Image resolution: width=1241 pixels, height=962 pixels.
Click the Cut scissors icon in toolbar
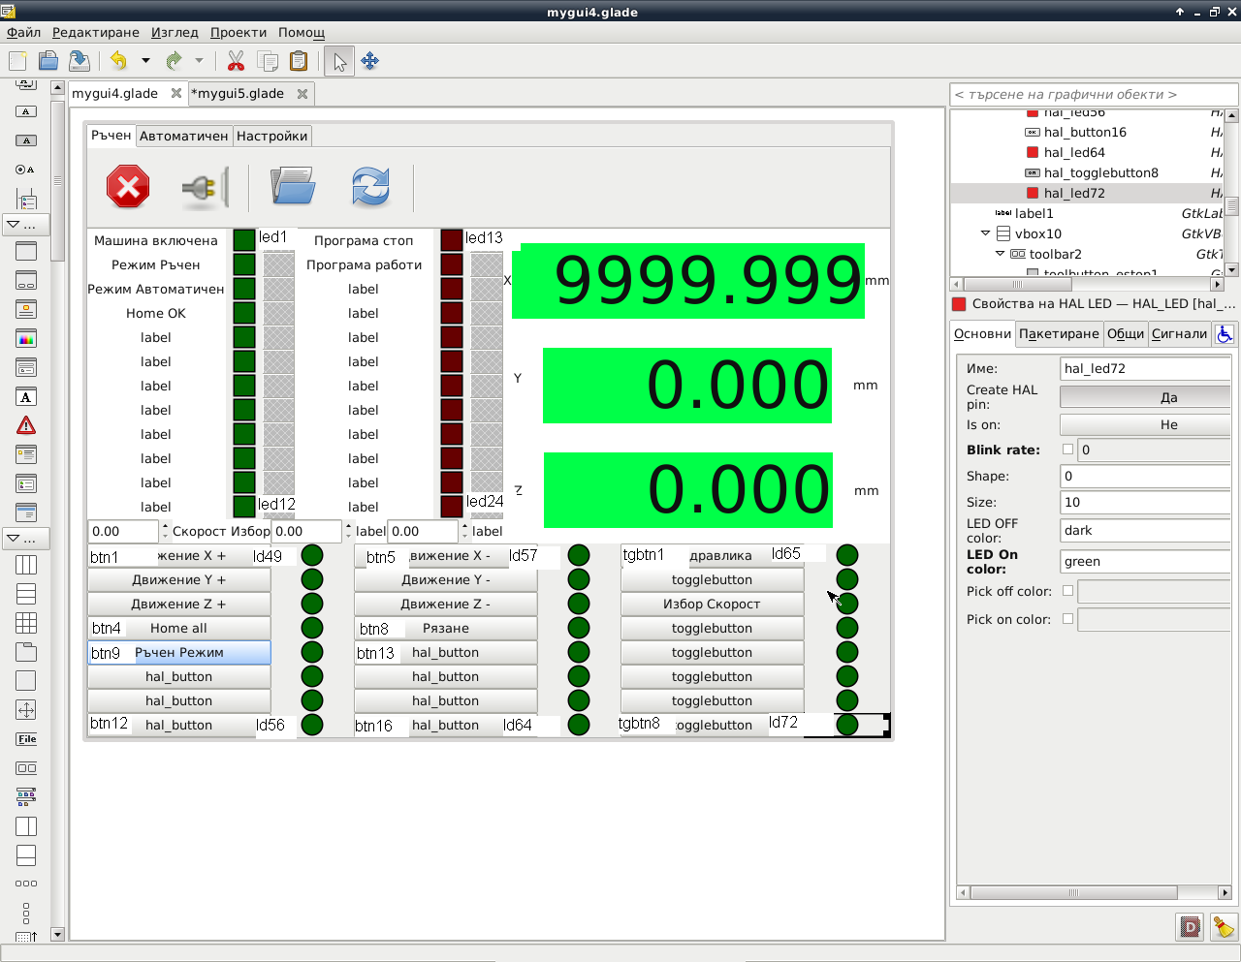click(x=236, y=61)
